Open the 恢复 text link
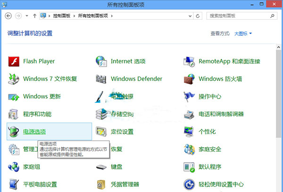The image size is (283, 192). (117, 149)
